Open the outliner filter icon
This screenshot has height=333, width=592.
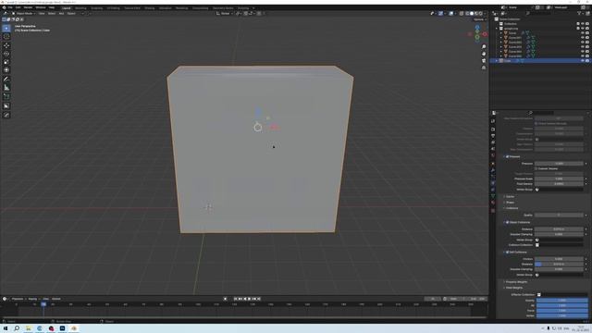coord(580,13)
